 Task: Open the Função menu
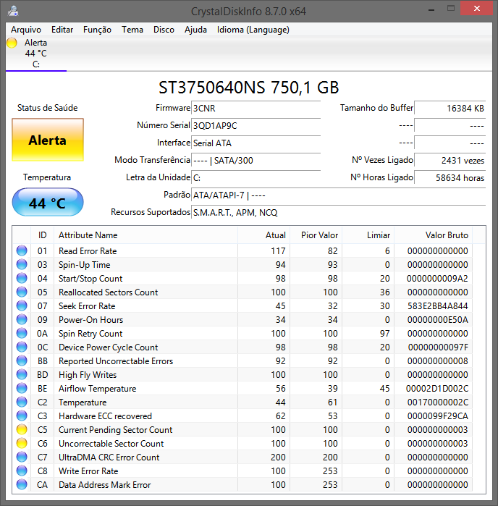coord(97,30)
